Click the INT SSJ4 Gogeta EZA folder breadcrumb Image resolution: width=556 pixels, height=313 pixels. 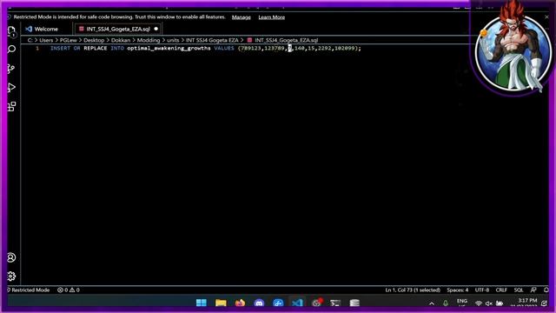212,40
